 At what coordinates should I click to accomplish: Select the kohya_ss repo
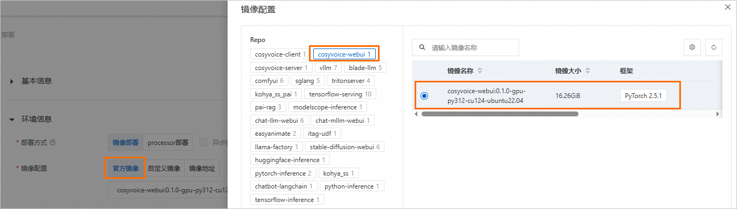[x=339, y=173]
